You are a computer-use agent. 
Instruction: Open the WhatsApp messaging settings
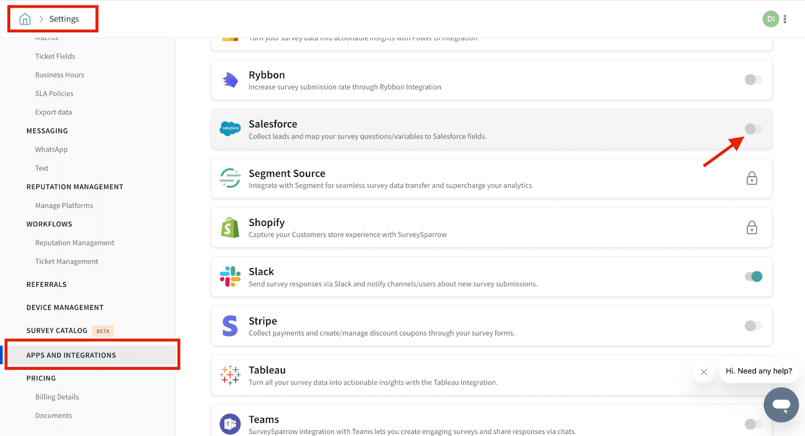tap(51, 150)
